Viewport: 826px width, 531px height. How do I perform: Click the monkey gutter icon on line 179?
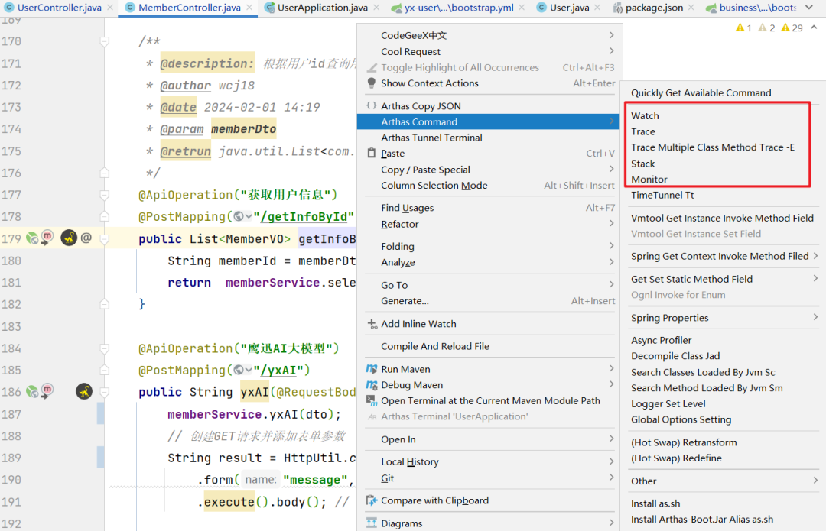pyautogui.click(x=69, y=238)
